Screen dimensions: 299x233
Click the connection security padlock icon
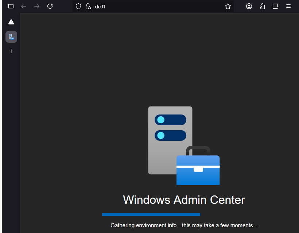coord(88,6)
